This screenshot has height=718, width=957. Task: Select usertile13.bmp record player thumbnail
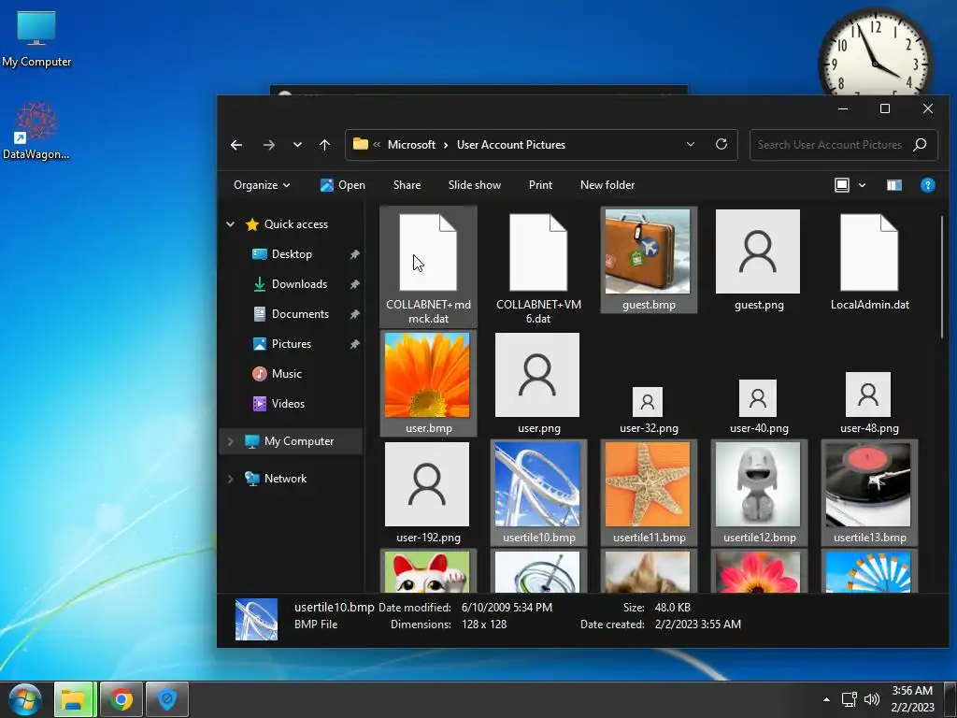[x=869, y=492]
